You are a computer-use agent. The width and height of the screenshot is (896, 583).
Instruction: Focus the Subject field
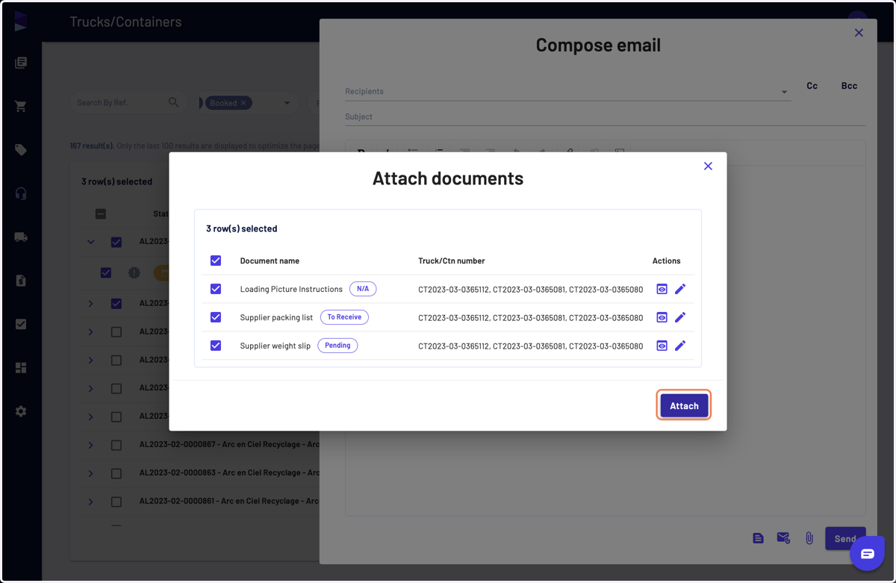(x=606, y=117)
